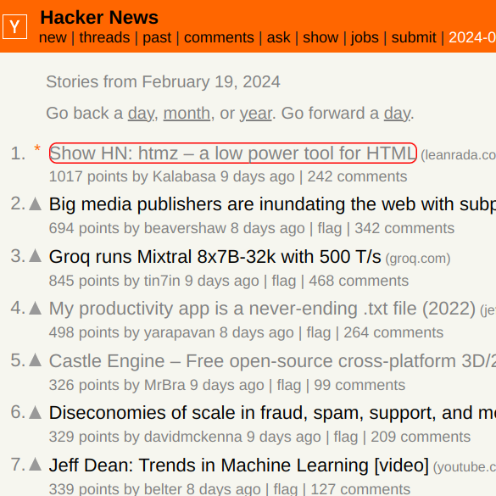Open Groq runs Mixtral story
This screenshot has height=496, width=496.
coord(215,256)
